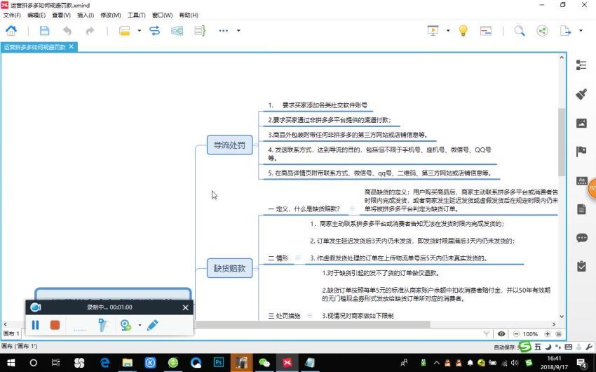Insert a topic with the yellow topic icon
Image resolution: width=596 pixels, height=372 pixels.
click(125, 30)
